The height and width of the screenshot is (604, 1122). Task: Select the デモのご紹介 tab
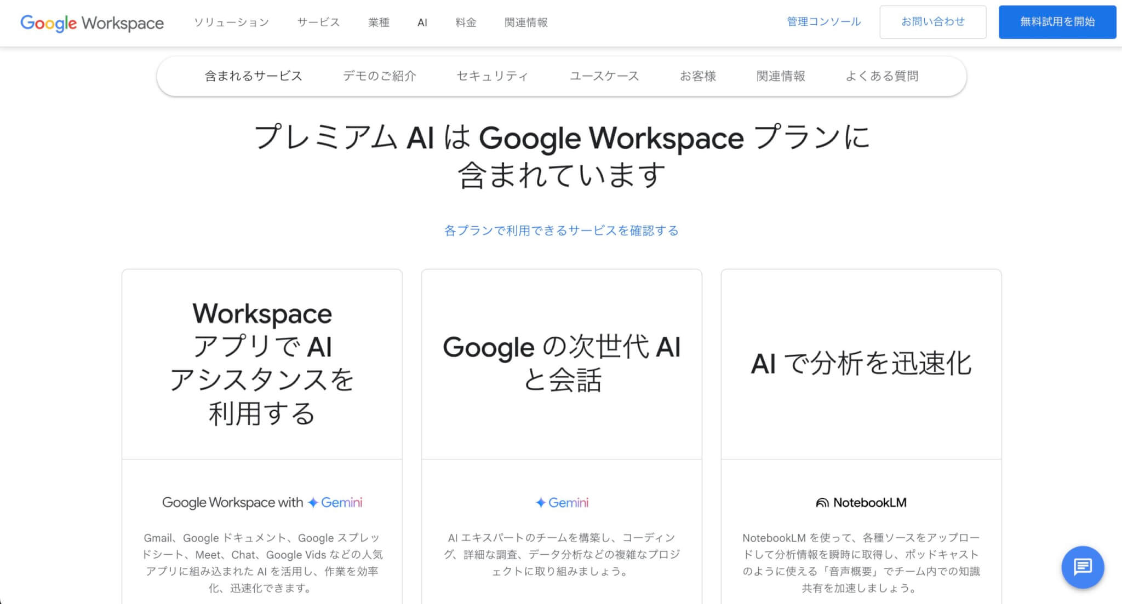[380, 76]
